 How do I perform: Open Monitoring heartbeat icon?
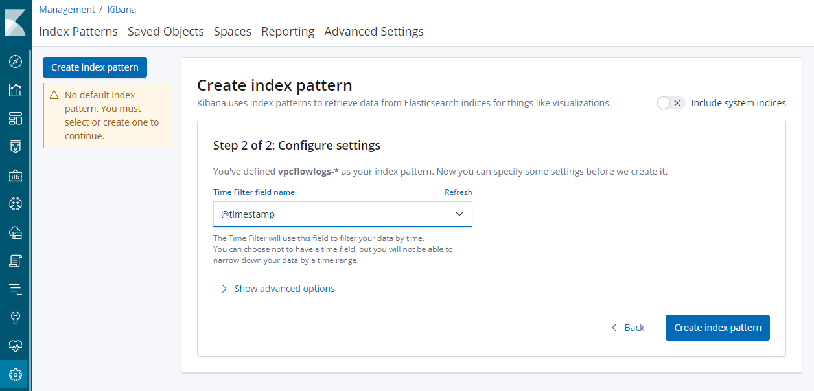16,346
